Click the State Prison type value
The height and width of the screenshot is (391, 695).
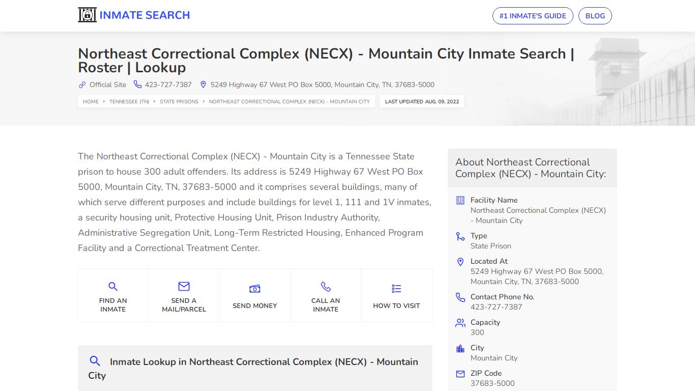(x=491, y=246)
